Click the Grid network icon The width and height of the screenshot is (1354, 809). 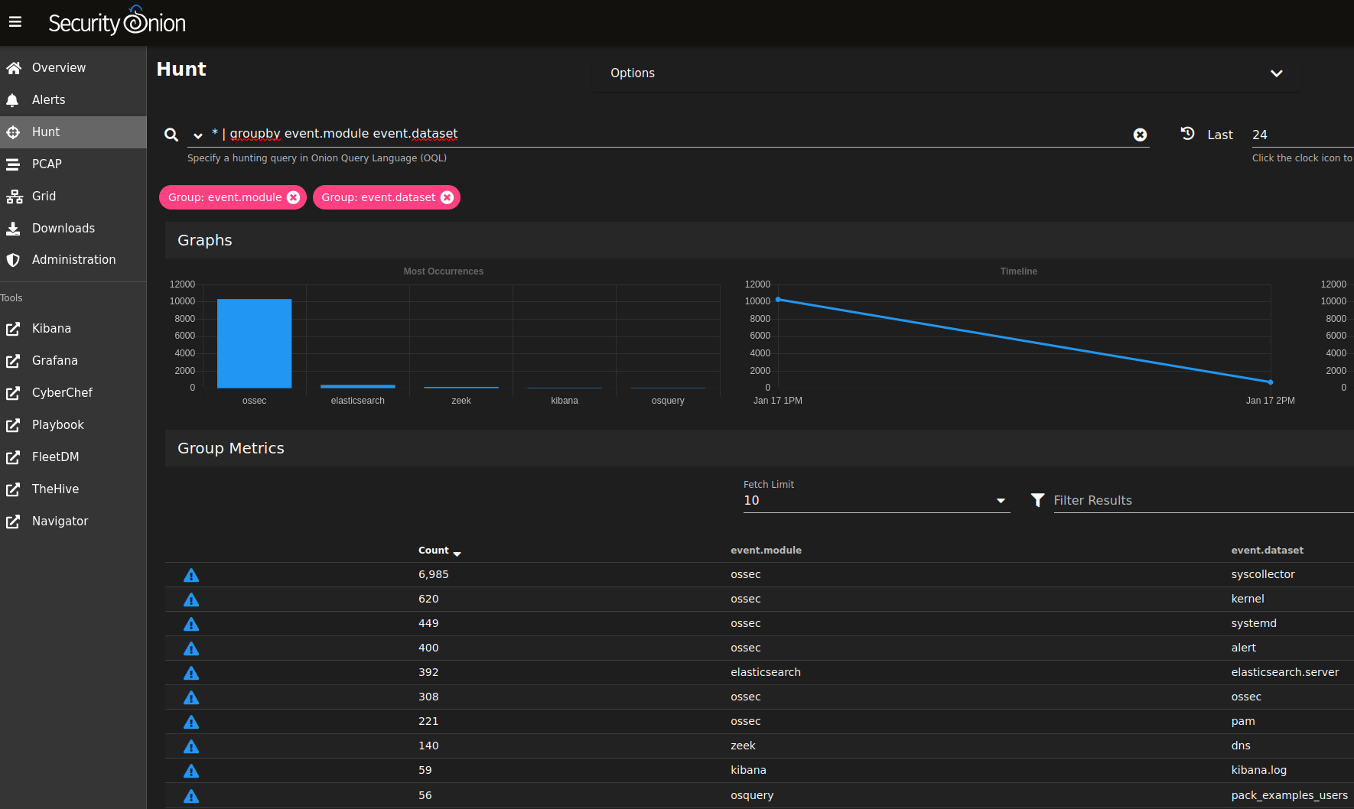(x=14, y=197)
